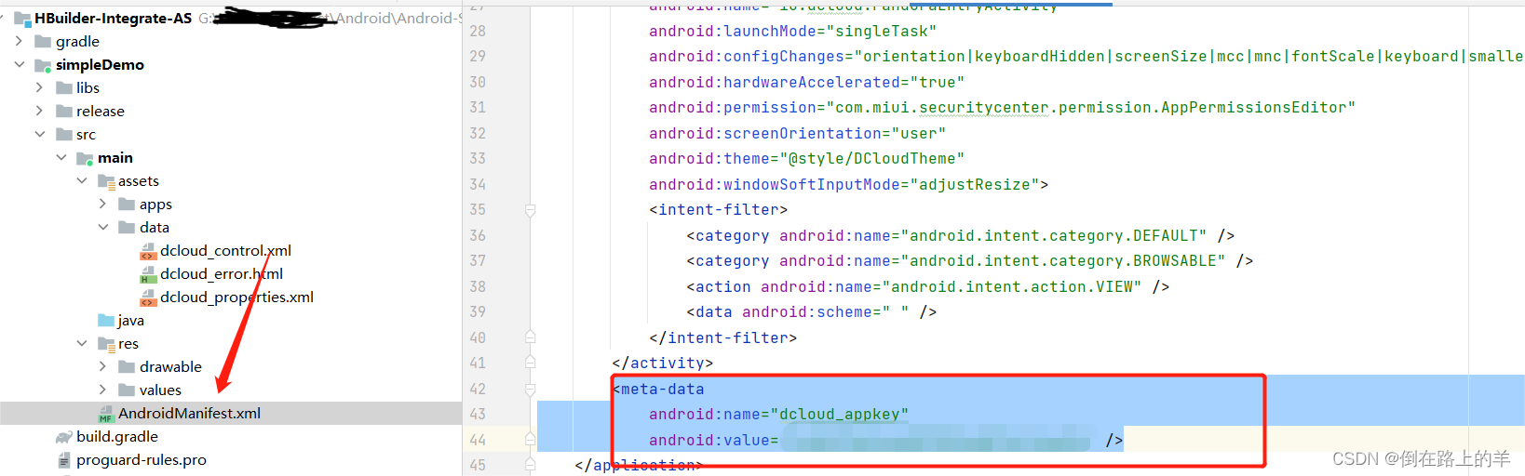Expand the release folder chevron

point(39,111)
